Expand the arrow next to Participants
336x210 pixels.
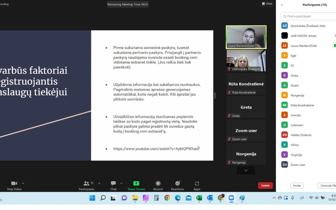click(99, 183)
